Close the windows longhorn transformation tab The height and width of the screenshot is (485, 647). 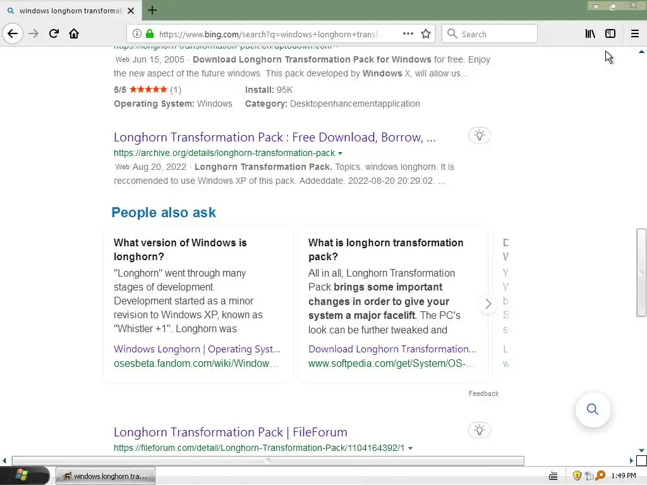tap(131, 11)
